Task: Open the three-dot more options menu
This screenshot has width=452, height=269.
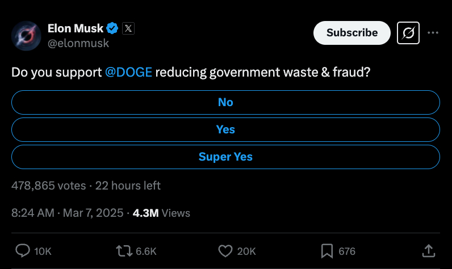Action: [x=433, y=33]
